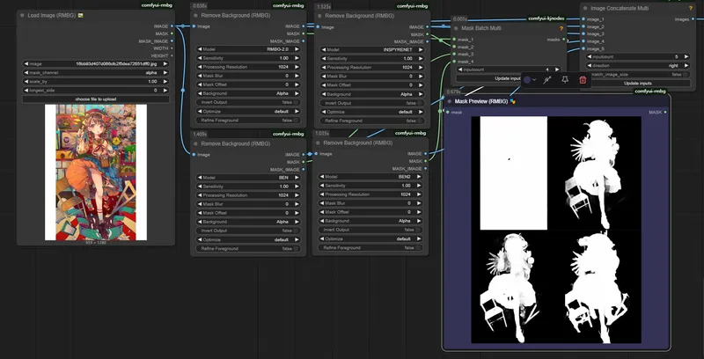Click help question mark on Mask Batch Multi

(x=561, y=28)
